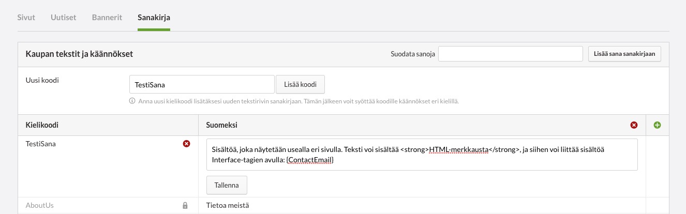Switch to the Uutiset tab
The height and width of the screenshot is (214, 686).
(64, 18)
